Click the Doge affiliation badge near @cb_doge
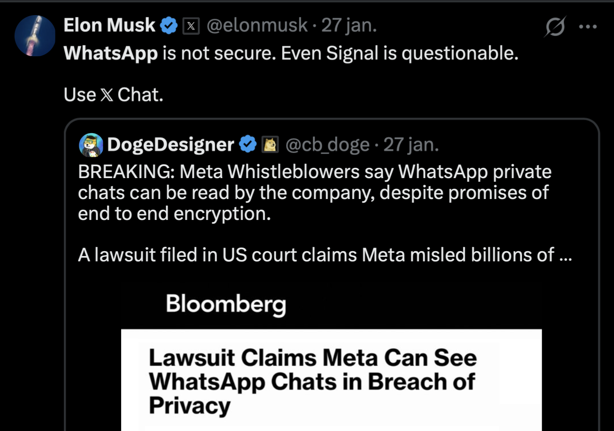Image resolution: width=614 pixels, height=431 pixels. [270, 144]
